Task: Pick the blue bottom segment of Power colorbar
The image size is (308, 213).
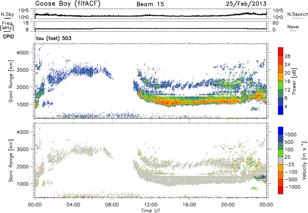Action: pyautogui.click(x=281, y=110)
